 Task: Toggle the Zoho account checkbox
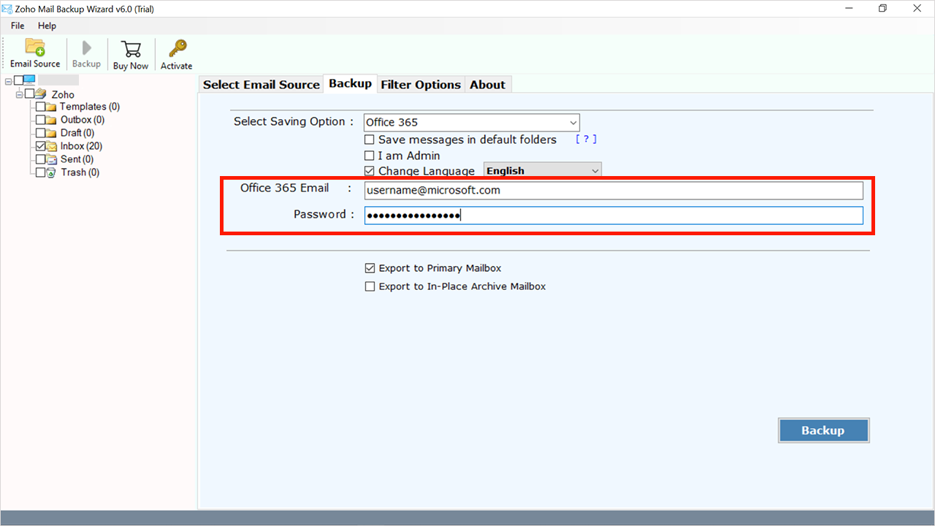(x=29, y=94)
